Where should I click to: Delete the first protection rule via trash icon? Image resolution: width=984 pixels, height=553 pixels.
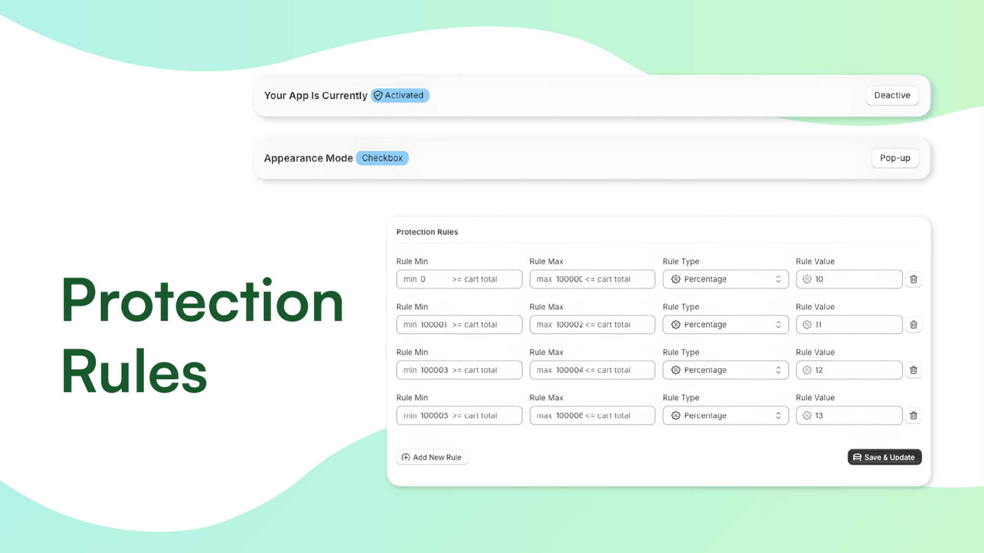click(x=913, y=279)
